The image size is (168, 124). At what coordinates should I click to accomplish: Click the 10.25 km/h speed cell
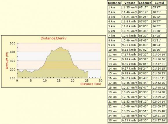[130, 111]
